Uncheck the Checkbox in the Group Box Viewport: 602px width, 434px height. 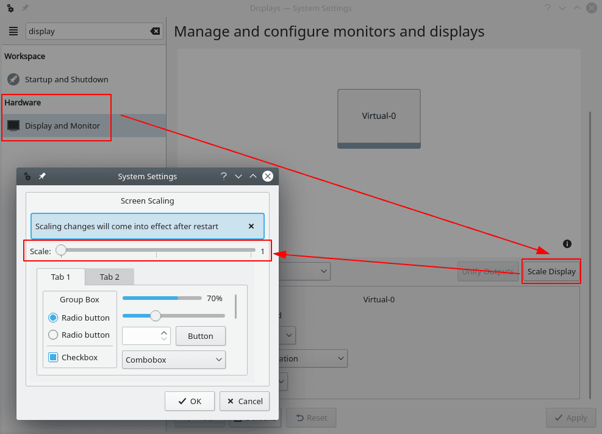pyautogui.click(x=53, y=357)
